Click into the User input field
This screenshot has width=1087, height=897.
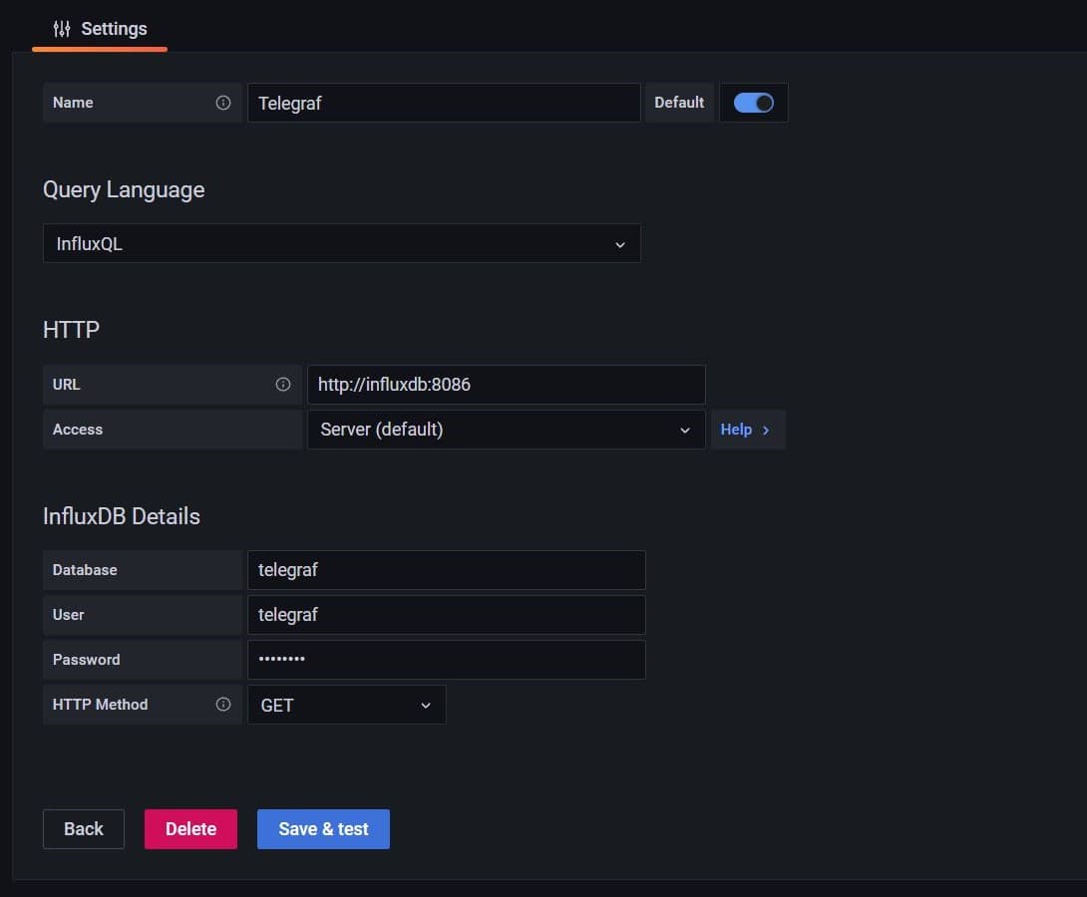(x=446, y=615)
